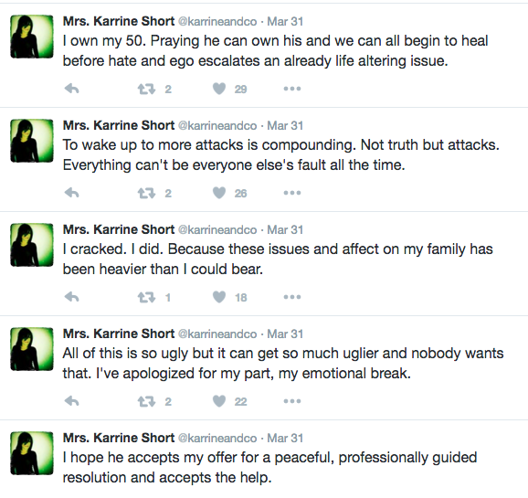The width and height of the screenshot is (528, 498).
Task: Click @karrineandco handle on "I hope he accepts" tweet
Action: click(217, 438)
